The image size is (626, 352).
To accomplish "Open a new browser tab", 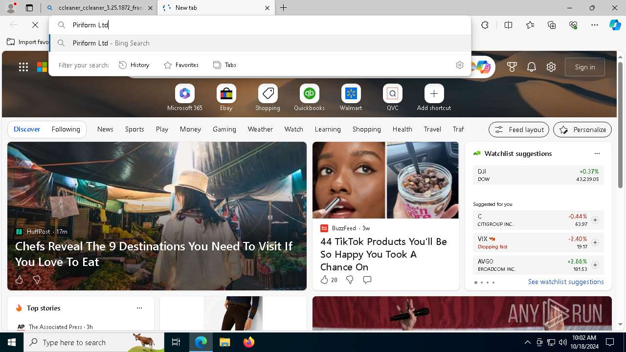I will [x=284, y=8].
